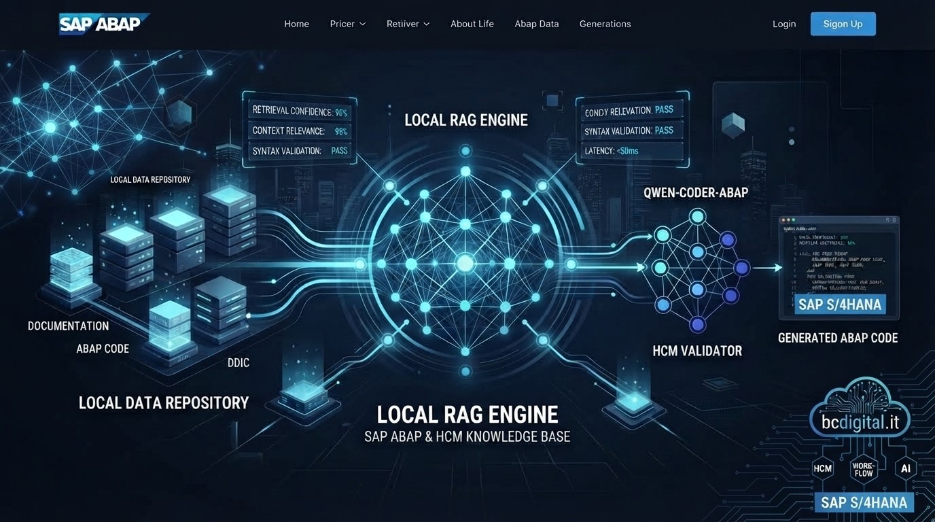Image resolution: width=935 pixels, height=522 pixels.
Task: Click the HCM VALIDATOR label
Action: [x=697, y=351]
